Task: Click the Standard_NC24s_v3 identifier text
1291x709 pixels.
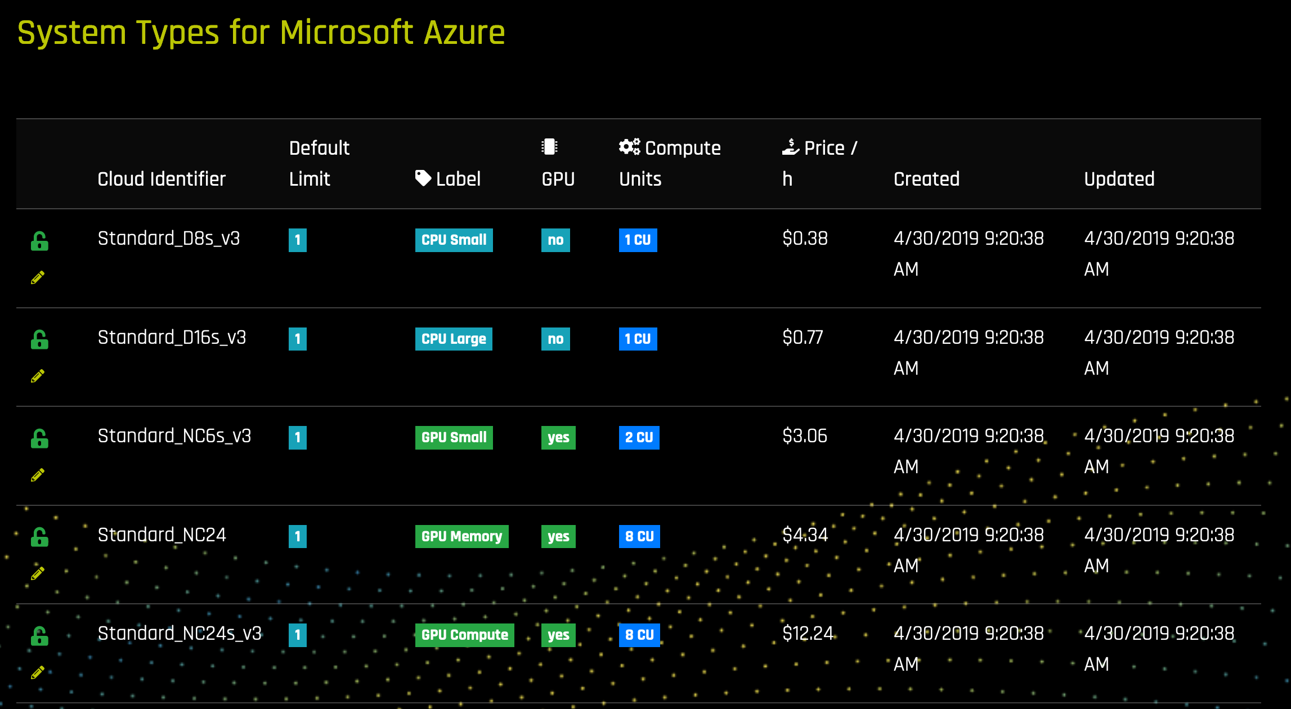Action: (180, 634)
